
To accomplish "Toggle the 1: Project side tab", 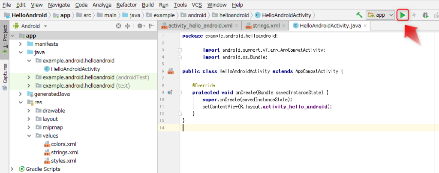I will (x=5, y=41).
